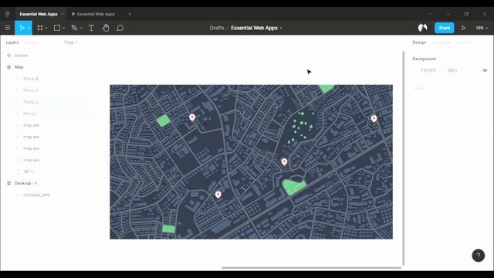Image resolution: width=494 pixels, height=278 pixels.
Task: Click the Present play icon
Action: click(463, 28)
